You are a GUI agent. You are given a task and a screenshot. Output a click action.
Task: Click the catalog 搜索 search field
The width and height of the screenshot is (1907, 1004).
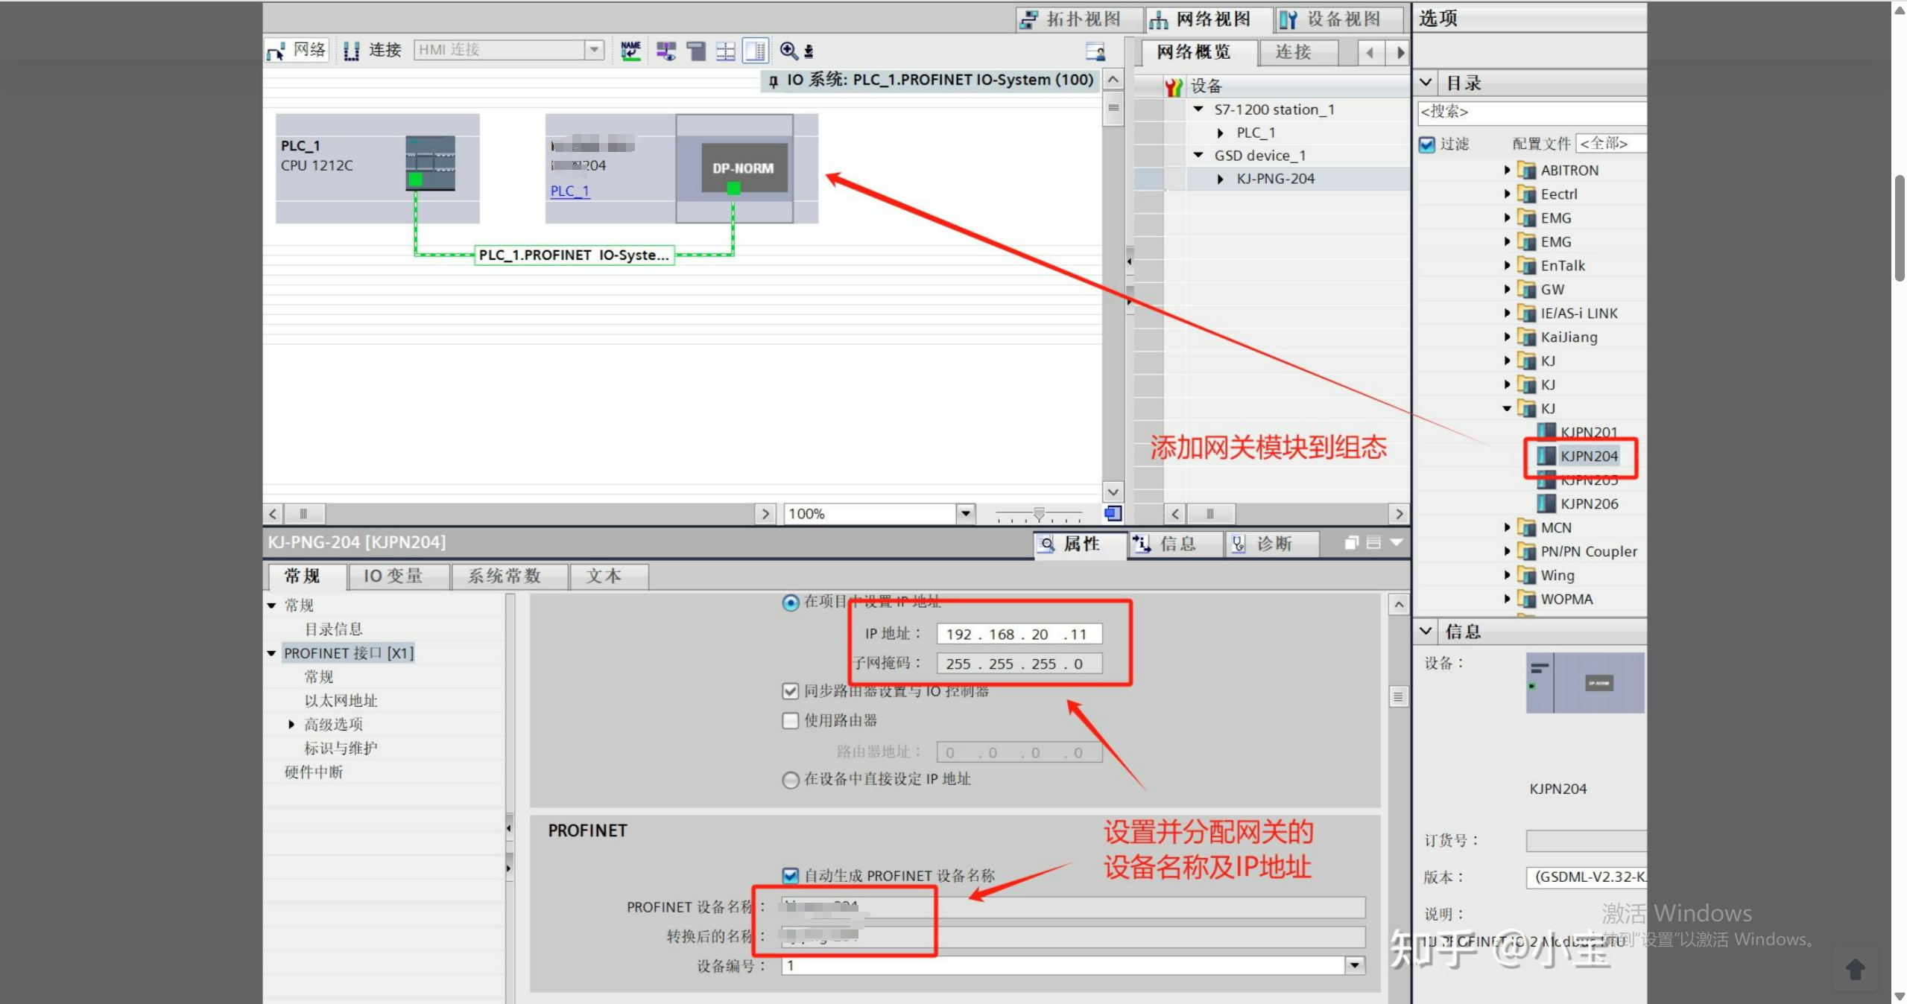(1531, 112)
